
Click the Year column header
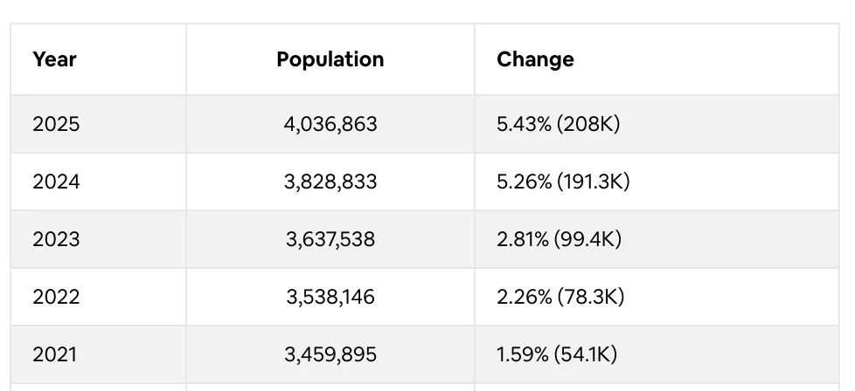[54, 59]
